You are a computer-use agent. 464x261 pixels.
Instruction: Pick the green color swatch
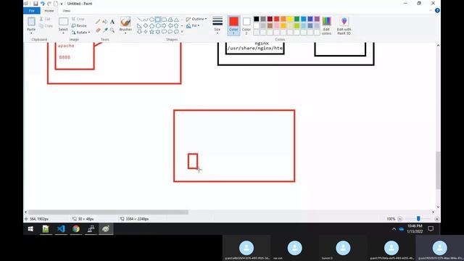297,19
